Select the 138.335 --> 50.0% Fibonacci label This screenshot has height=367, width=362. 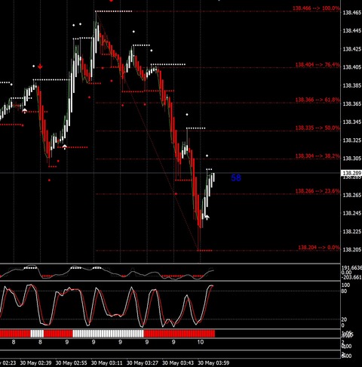tap(318, 128)
